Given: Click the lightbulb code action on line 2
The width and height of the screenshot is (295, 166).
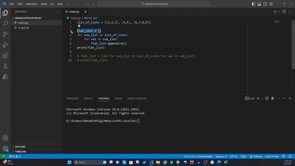Looking at the screenshot, I should tap(79, 26).
